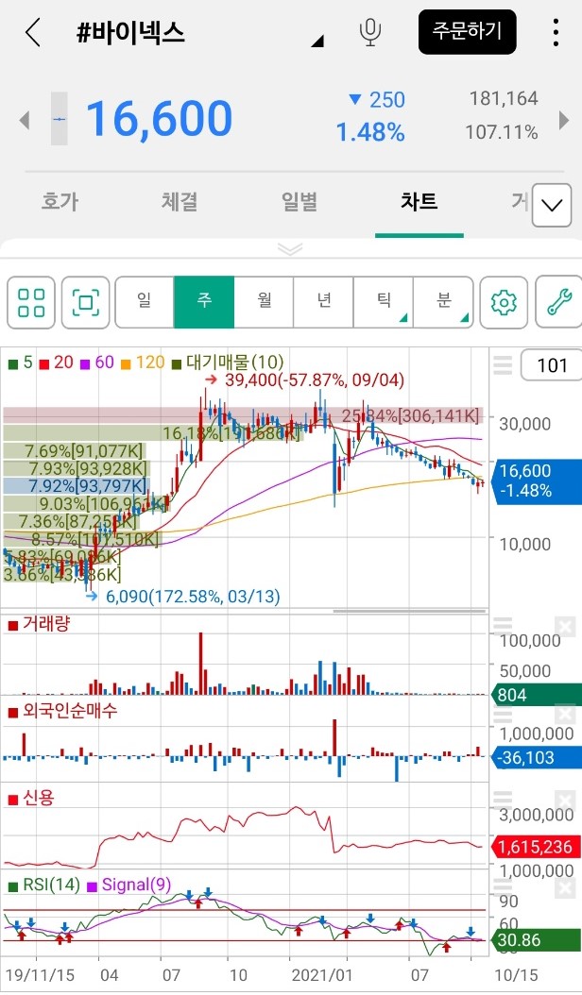Viewport: 582px width, 995px height.
Task: Tap the 804 volume value tag
Action: click(x=535, y=695)
